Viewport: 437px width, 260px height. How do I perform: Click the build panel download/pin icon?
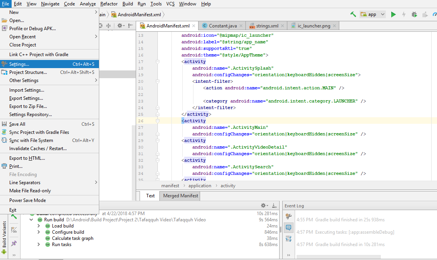(274, 205)
